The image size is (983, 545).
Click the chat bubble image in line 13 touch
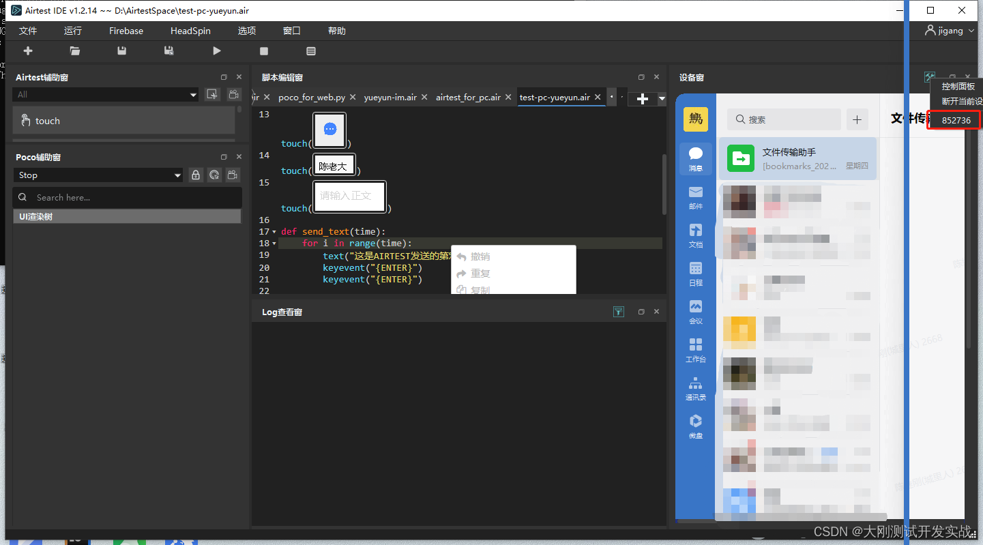pos(329,129)
